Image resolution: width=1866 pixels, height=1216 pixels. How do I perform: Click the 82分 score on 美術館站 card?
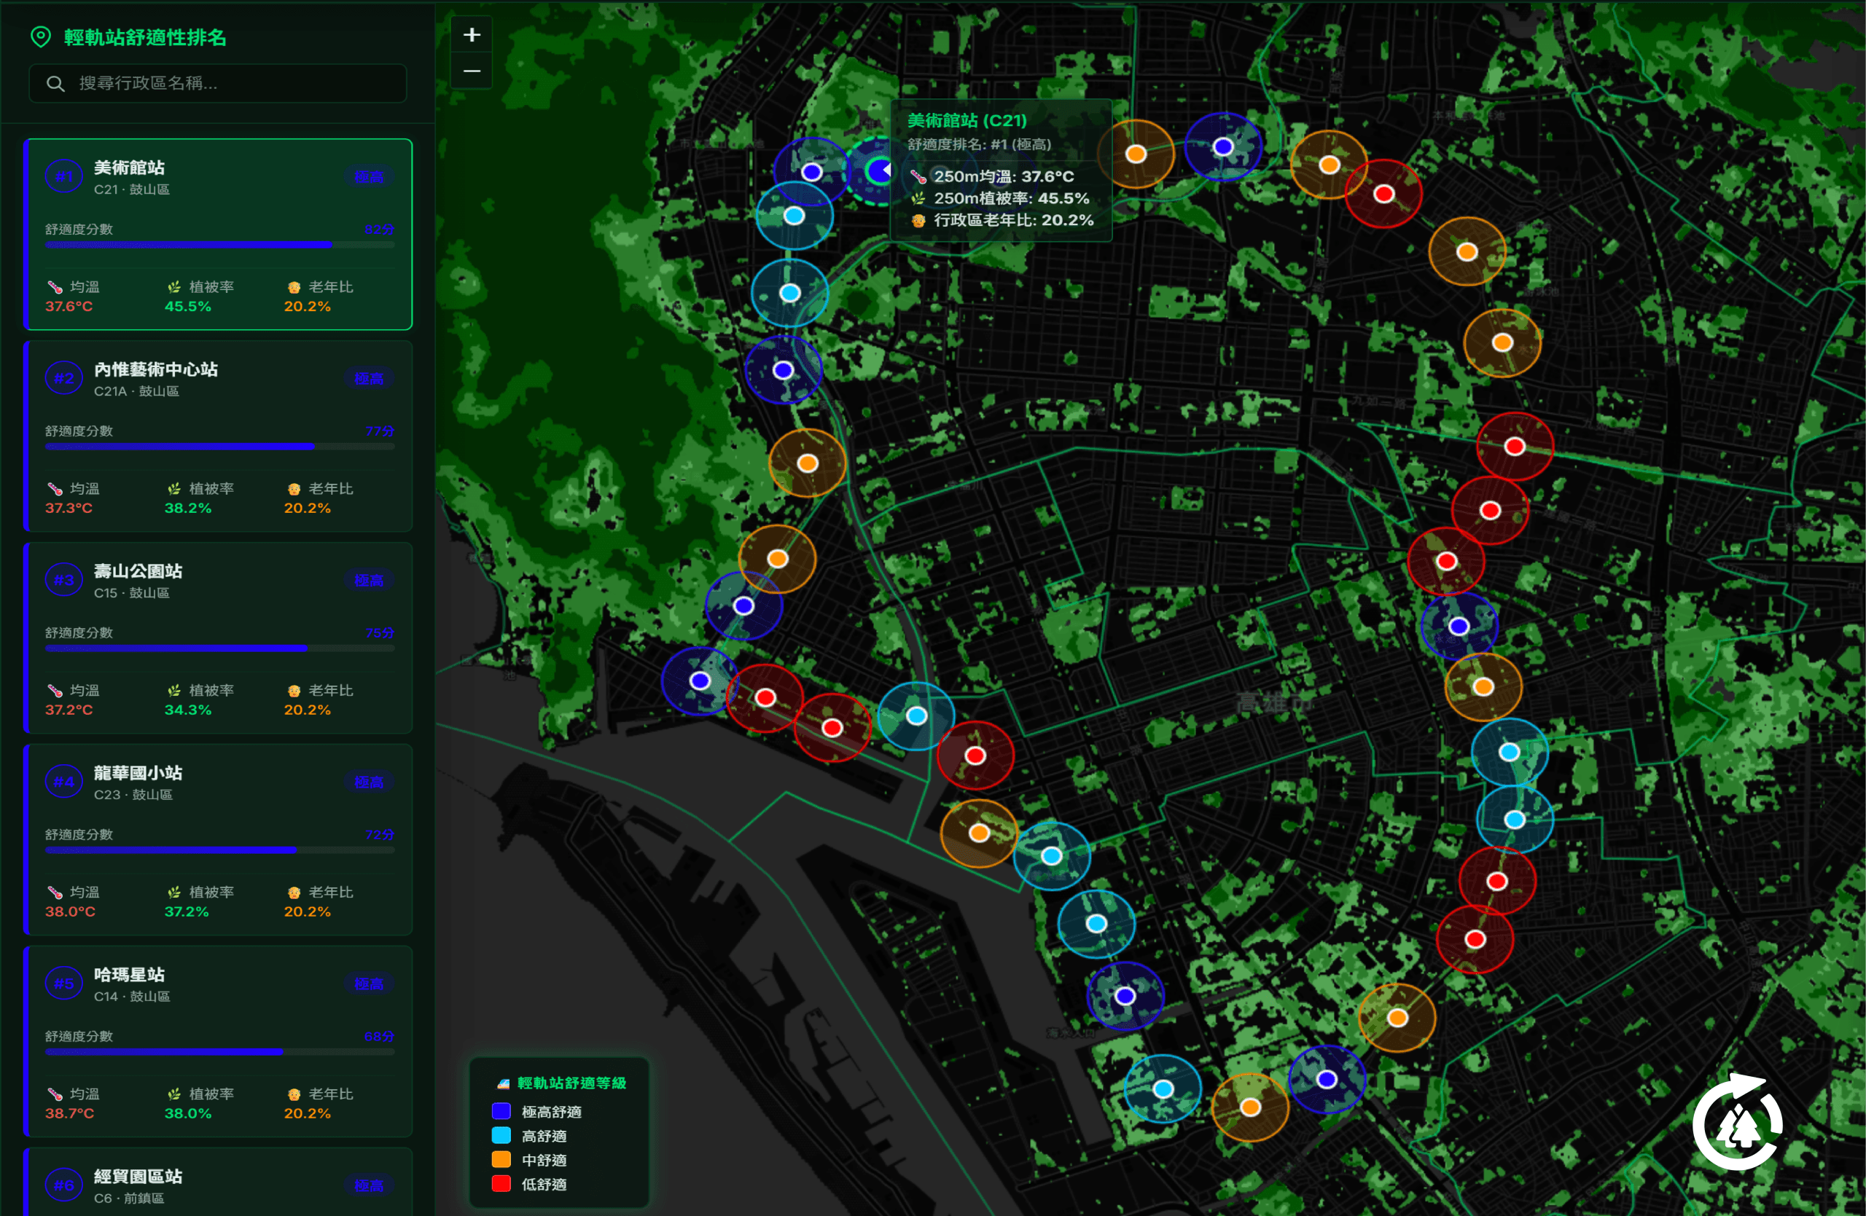coord(379,230)
